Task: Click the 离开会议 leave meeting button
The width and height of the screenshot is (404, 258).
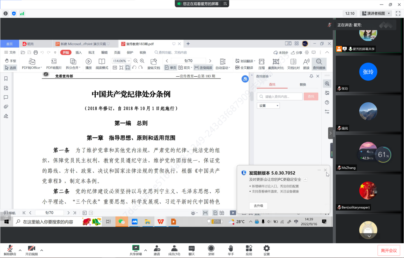Action: [389, 251]
